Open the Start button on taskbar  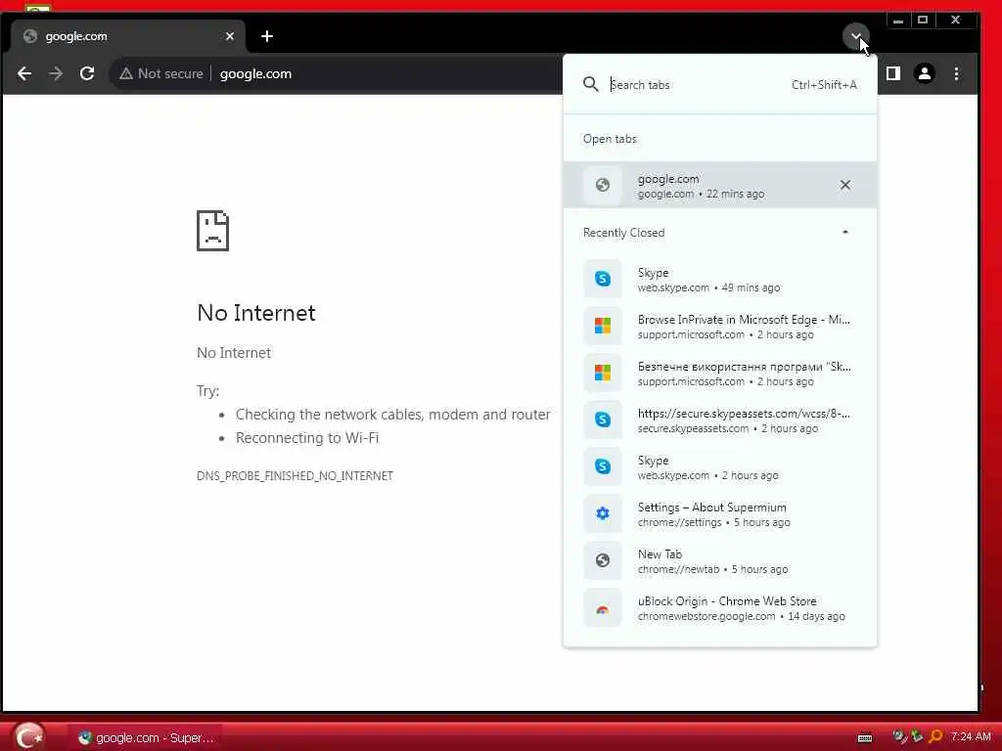pyautogui.click(x=28, y=736)
